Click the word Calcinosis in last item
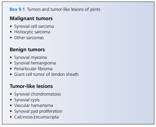This screenshot has height=127, width=156. coord(23,117)
